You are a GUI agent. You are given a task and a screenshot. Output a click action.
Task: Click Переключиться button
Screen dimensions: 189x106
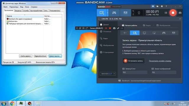pyautogui.click(x=40, y=56)
